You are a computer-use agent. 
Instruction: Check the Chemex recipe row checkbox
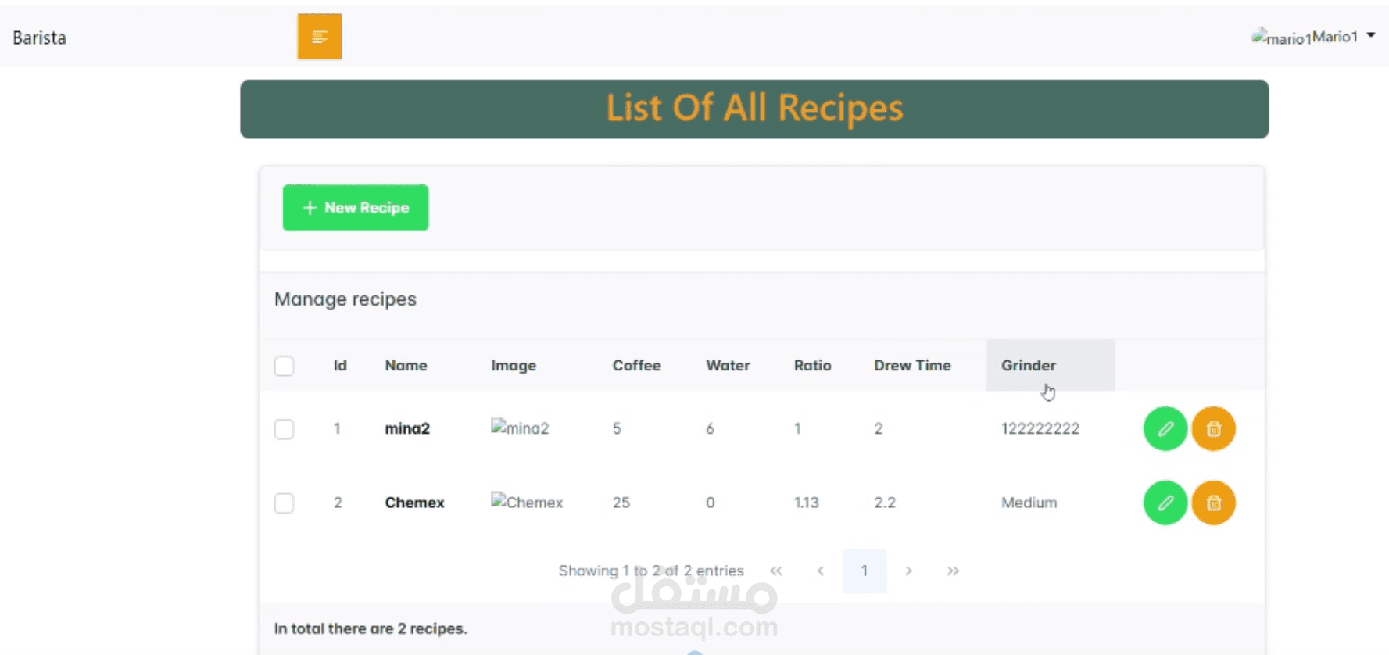click(285, 503)
